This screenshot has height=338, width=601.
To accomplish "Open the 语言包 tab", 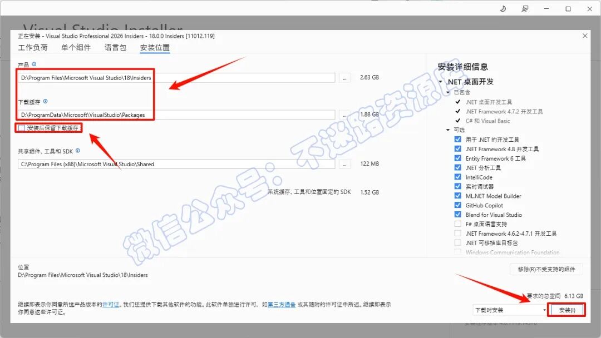I will click(x=115, y=47).
